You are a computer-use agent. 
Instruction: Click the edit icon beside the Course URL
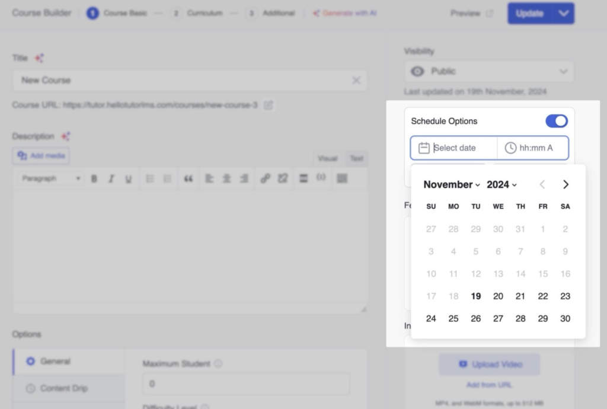[269, 105]
